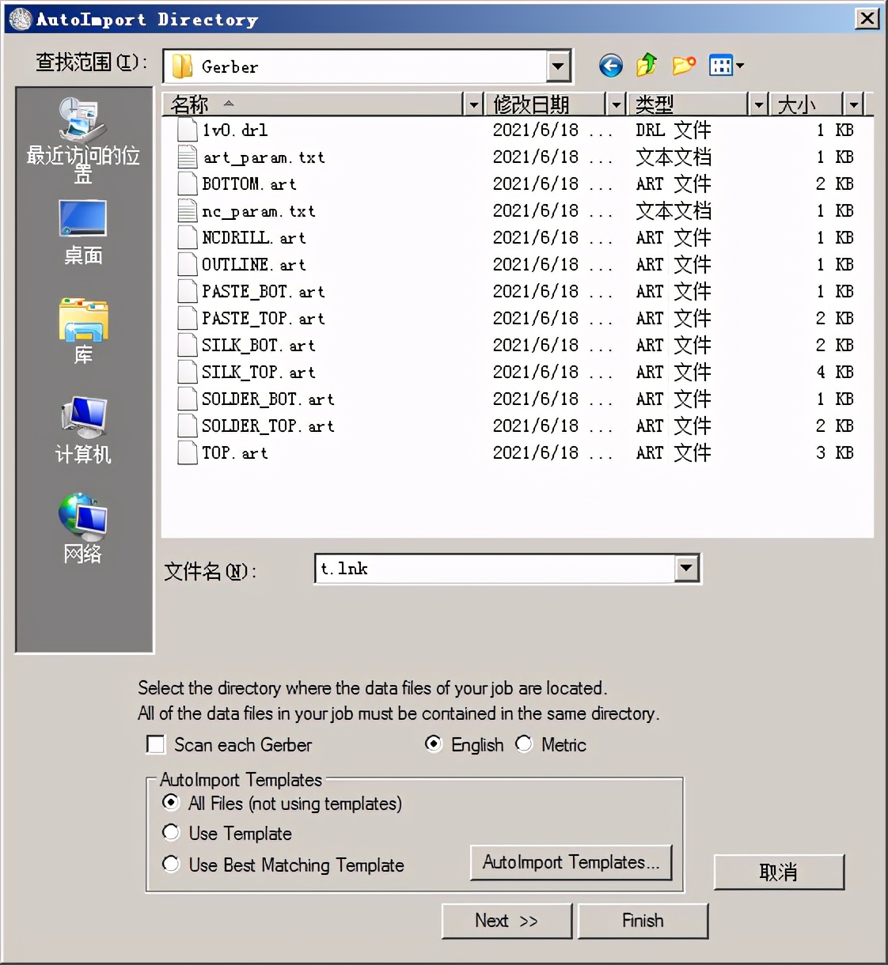Viewport: 888px width, 965px height.
Task: Select Use Best Matching Template option
Action: point(171,864)
